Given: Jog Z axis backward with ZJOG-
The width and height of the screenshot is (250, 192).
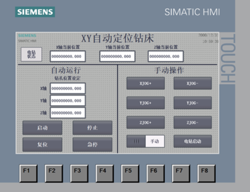Looking at the screenshot, I should (x=193, y=123).
